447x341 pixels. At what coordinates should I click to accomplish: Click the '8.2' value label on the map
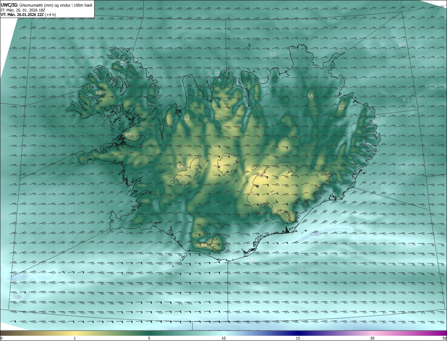click(x=402, y=45)
